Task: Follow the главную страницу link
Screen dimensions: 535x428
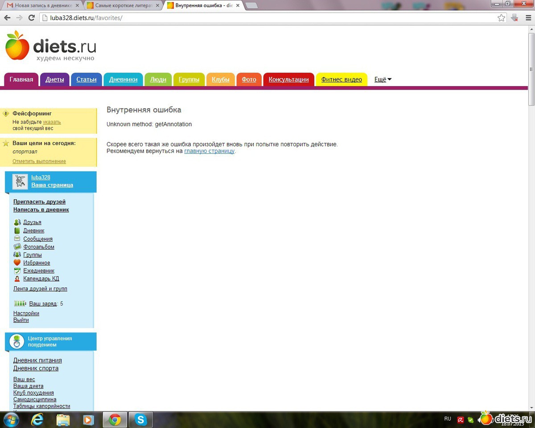Action: click(209, 151)
